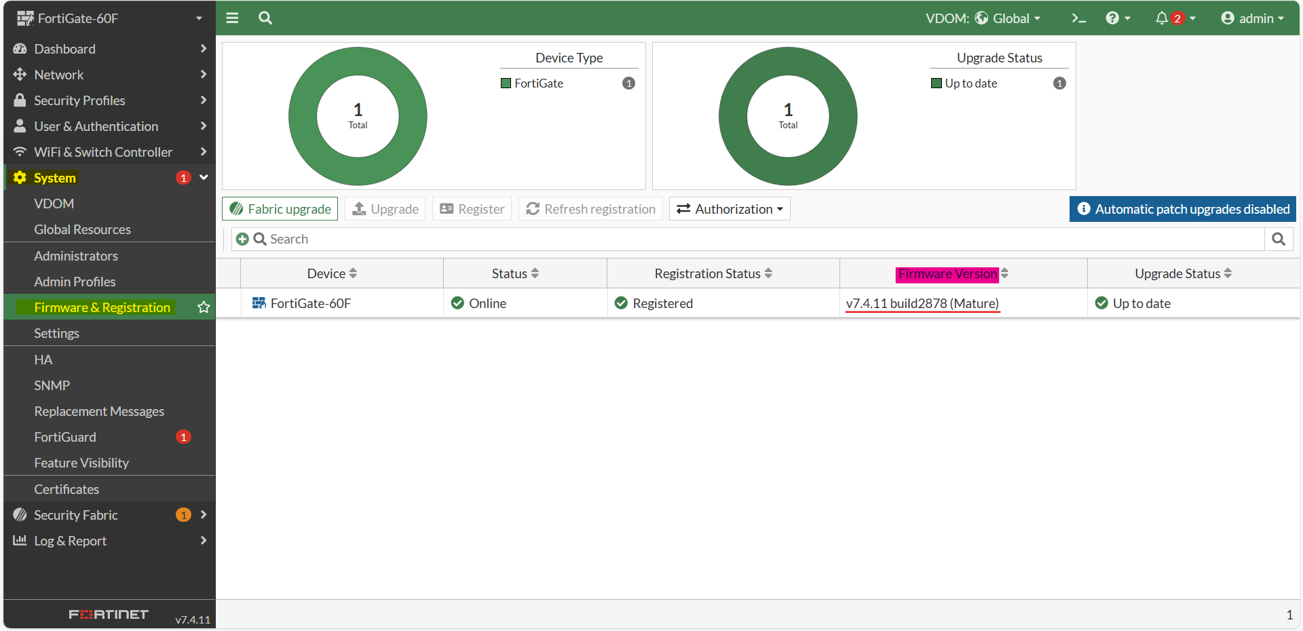Click the WiFi & Switch Controller wifi icon
This screenshot has width=1303, height=631.
[20, 152]
